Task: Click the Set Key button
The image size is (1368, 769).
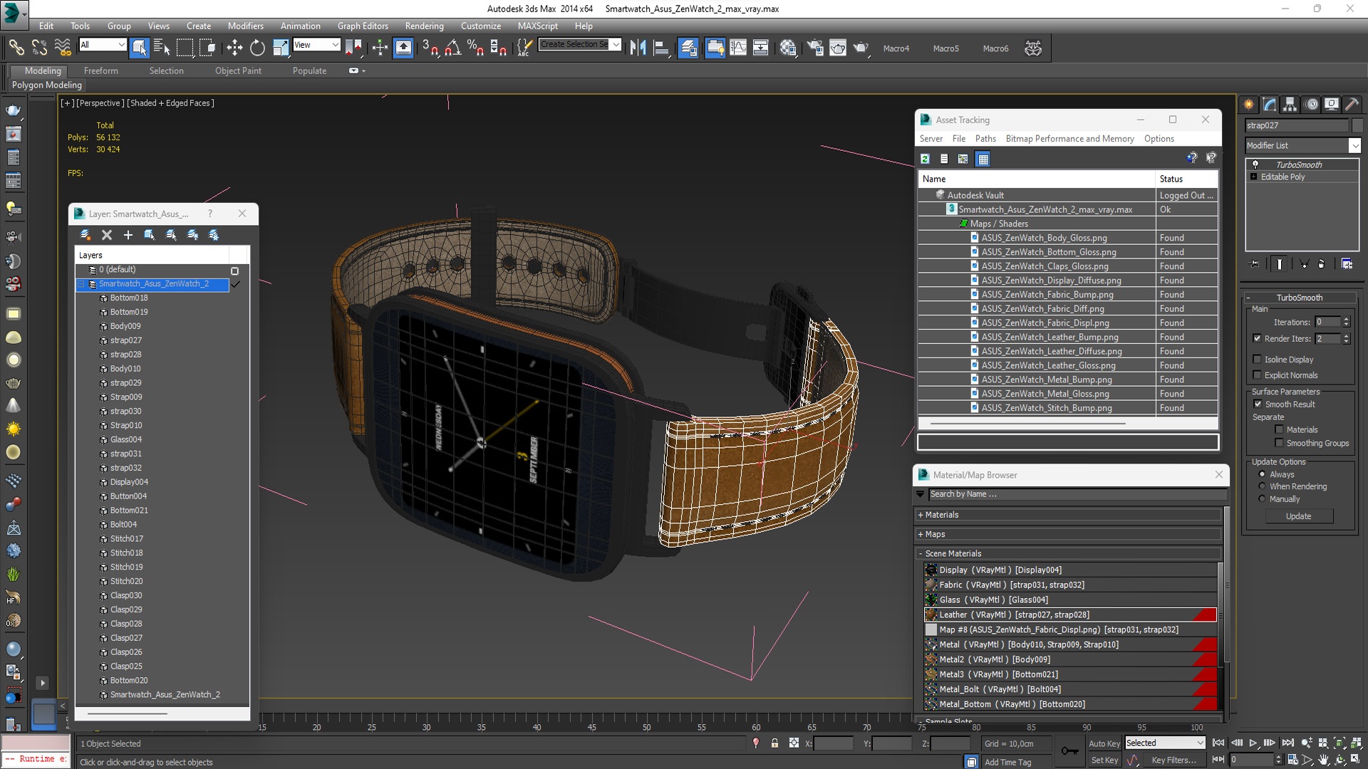Action: (x=1104, y=760)
